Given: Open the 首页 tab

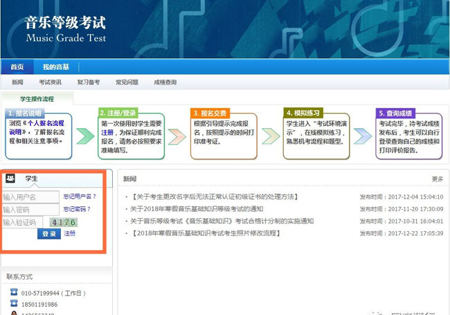Looking at the screenshot, I should (x=17, y=67).
